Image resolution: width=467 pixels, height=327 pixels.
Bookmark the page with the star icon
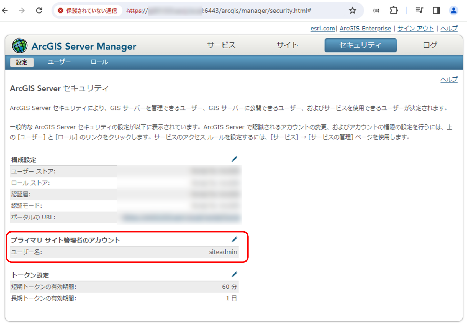352,11
